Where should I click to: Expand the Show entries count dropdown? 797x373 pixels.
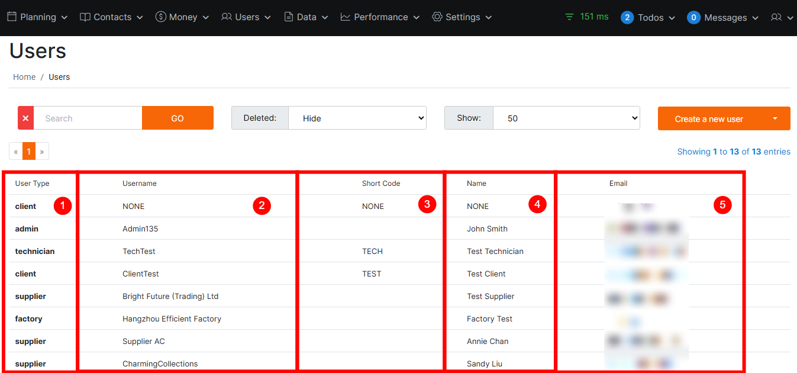click(566, 118)
